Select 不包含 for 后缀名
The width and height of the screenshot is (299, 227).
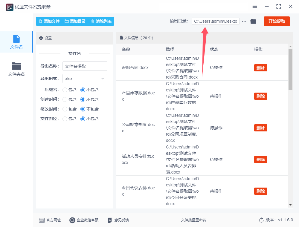point(83,90)
